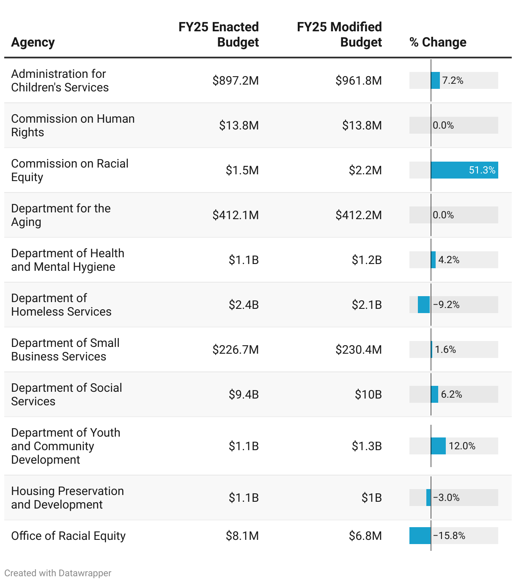Click the Department for the Aging label
This screenshot has width=516, height=583.
(61, 215)
